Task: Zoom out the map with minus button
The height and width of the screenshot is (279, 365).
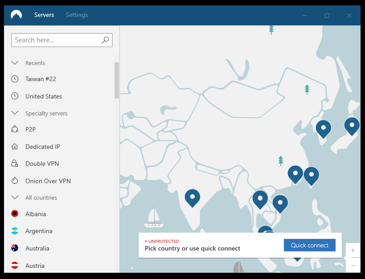Action: 353,265
